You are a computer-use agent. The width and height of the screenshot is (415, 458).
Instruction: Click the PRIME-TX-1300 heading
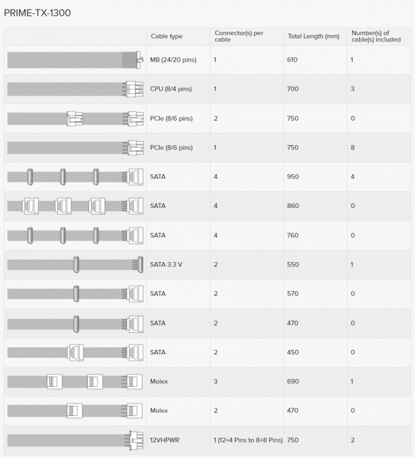tap(36, 12)
